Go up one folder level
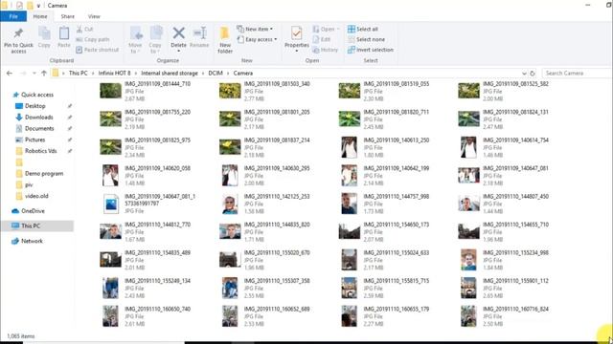The width and height of the screenshot is (613, 344). [x=44, y=73]
